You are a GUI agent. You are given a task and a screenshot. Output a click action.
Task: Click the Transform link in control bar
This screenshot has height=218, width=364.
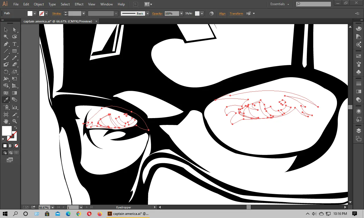pyautogui.click(x=236, y=13)
